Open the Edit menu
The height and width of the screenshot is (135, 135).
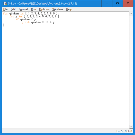pyautogui.click(x=13, y=9)
